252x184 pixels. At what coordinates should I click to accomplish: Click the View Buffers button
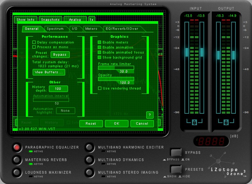pyautogui.click(x=49, y=72)
